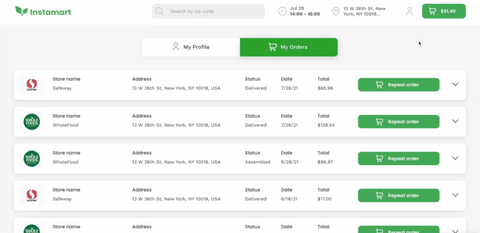The image size is (480, 233).
Task: Repeat the 6/18/21 Safeway order
Action: 398,196
